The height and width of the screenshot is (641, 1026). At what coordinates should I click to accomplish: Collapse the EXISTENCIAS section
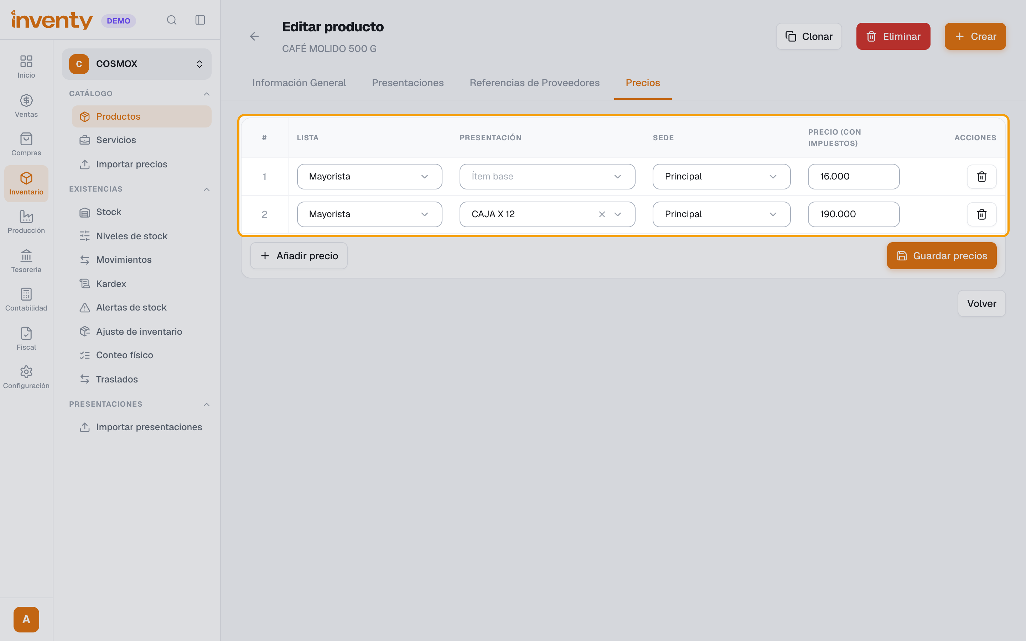(207, 189)
